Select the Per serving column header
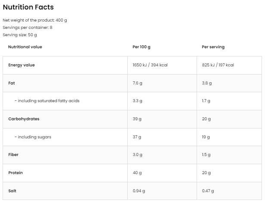268x203 pixels. (213, 47)
